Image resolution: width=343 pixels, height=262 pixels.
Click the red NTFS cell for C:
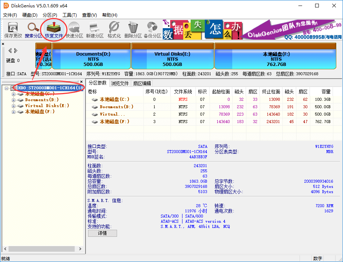183,99
